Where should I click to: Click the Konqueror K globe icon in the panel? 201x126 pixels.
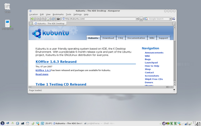pyautogui.click(x=18, y=123)
